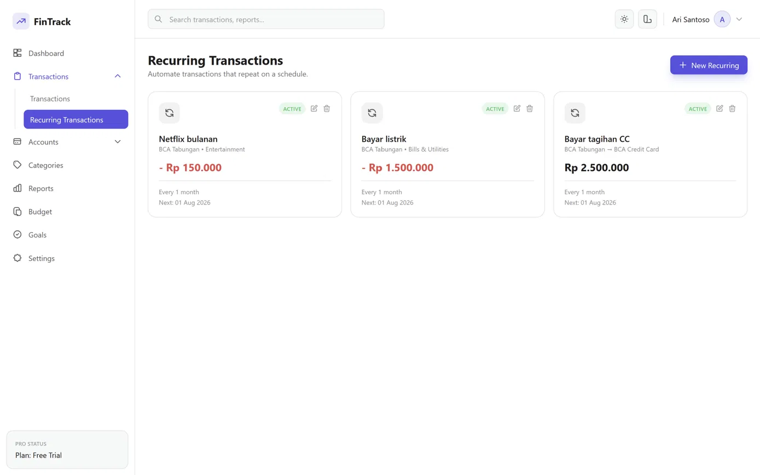This screenshot has height=475, width=760.
Task: Click the Settings gear icon
Action: point(18,258)
